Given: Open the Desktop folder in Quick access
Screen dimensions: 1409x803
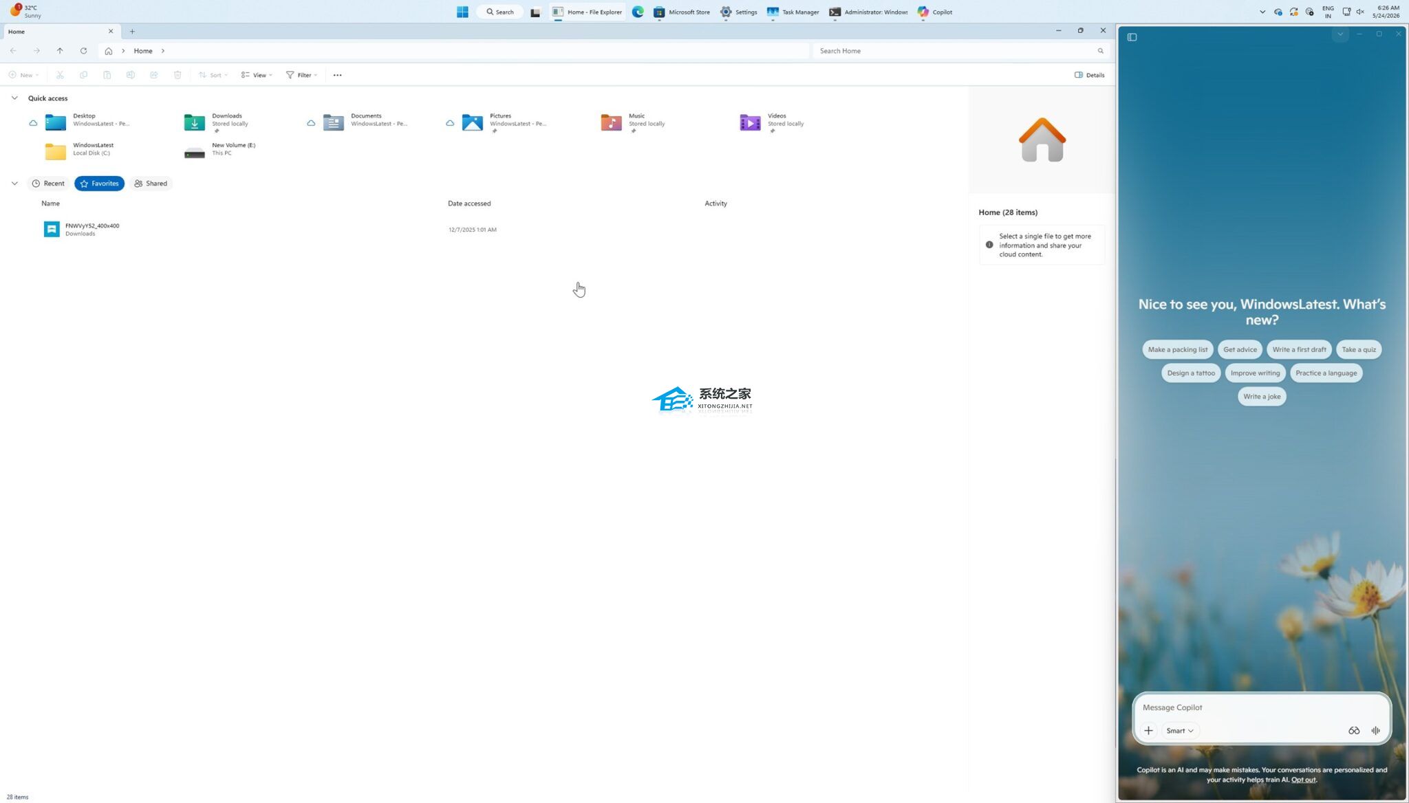Looking at the screenshot, I should 87,122.
